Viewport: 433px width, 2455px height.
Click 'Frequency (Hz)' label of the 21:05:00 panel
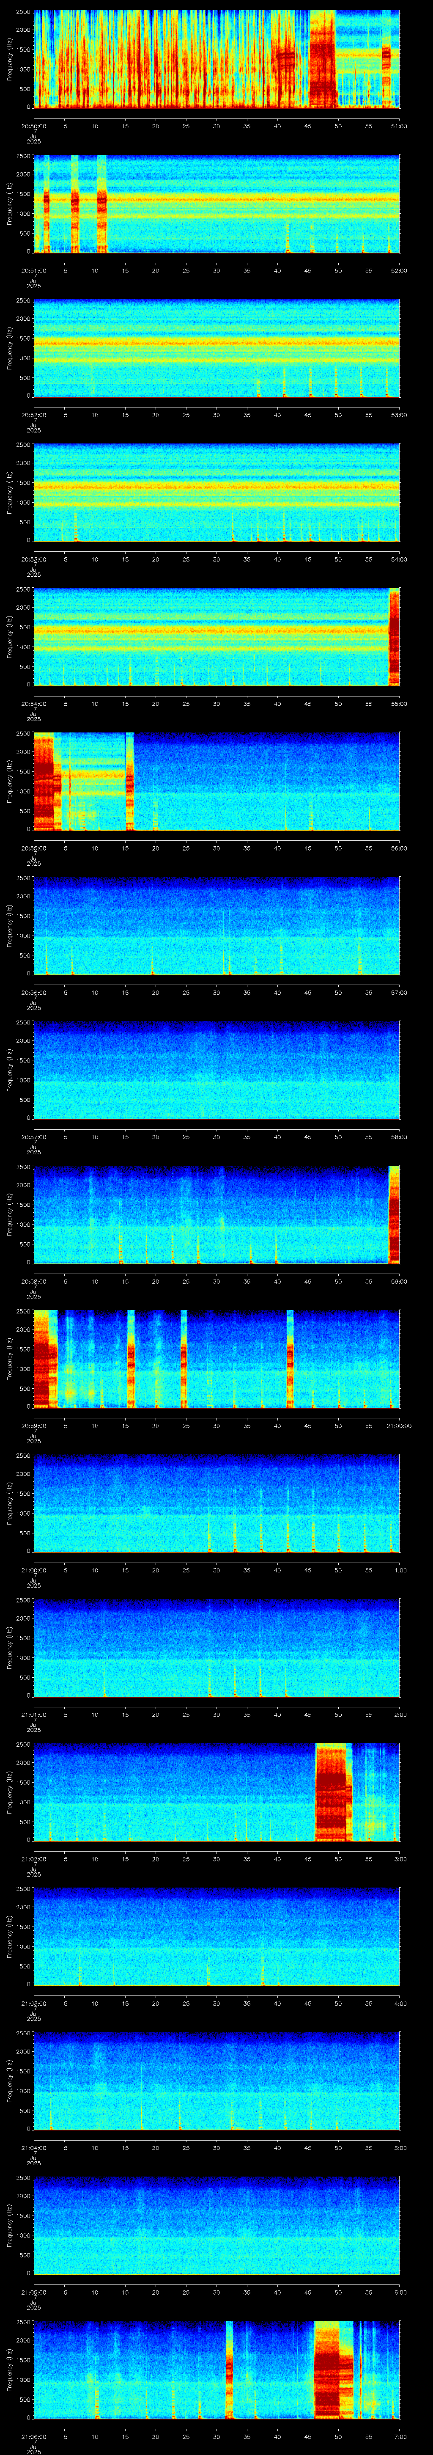pos(10,2225)
